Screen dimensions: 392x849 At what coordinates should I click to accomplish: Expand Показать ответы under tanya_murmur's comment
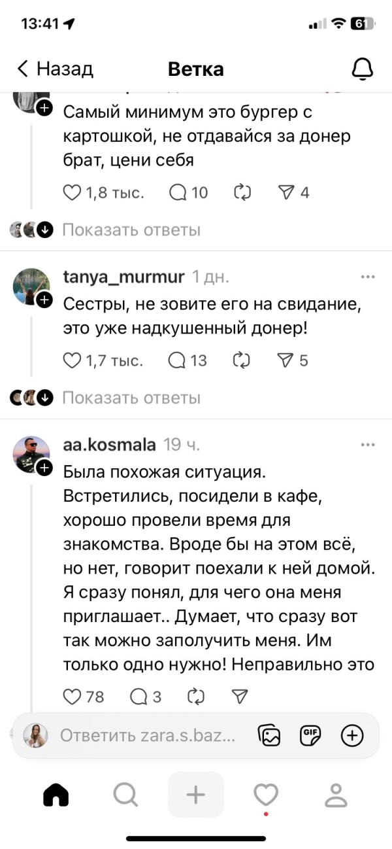tap(131, 398)
